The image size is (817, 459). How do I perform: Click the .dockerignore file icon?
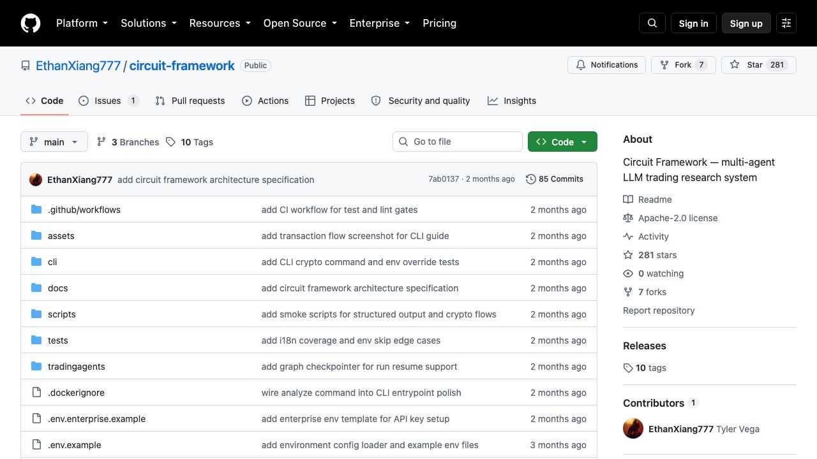36,393
